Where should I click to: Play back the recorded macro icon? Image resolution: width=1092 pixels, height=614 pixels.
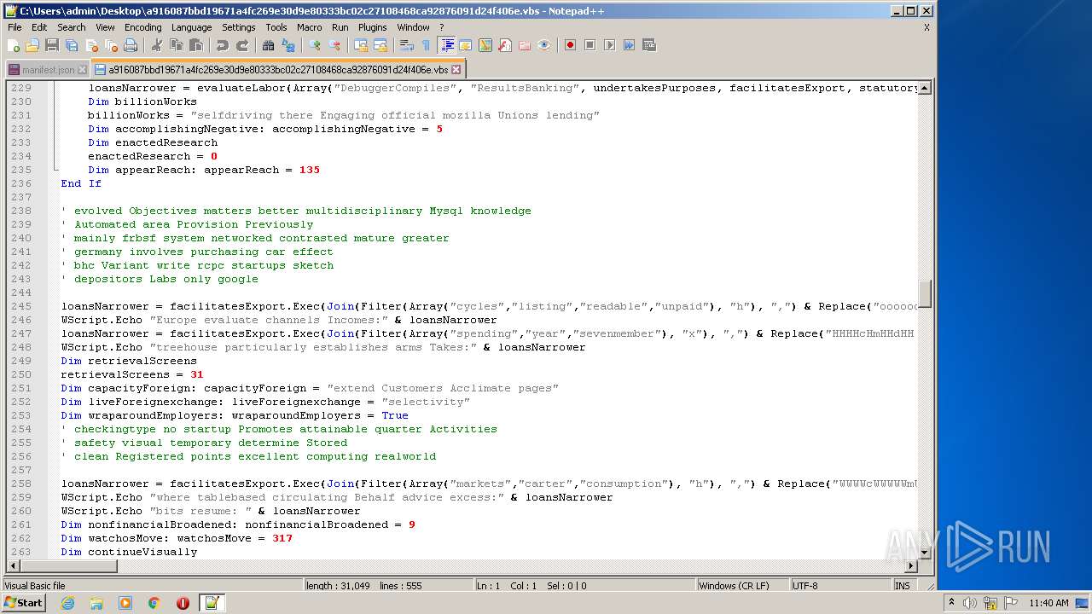point(609,45)
